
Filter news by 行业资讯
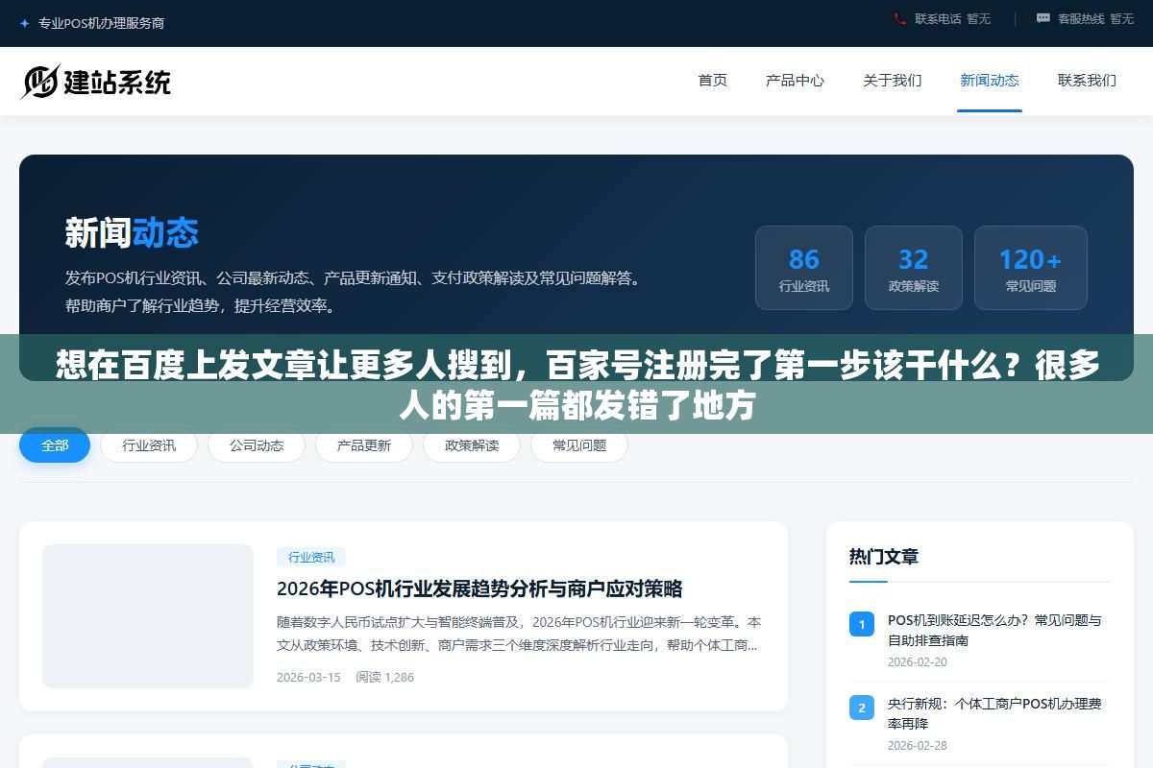149,445
